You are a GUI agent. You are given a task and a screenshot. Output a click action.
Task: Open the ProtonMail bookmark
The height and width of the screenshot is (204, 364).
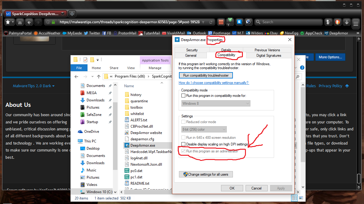(125, 33)
